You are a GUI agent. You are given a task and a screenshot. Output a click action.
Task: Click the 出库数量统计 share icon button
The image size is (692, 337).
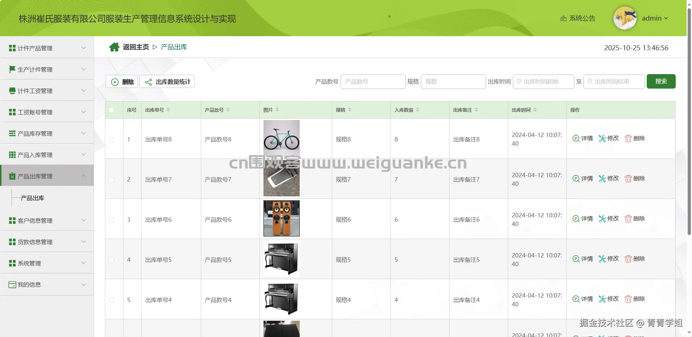click(x=148, y=82)
